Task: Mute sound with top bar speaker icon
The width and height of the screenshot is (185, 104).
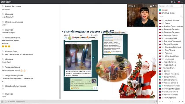Action: (171, 2)
